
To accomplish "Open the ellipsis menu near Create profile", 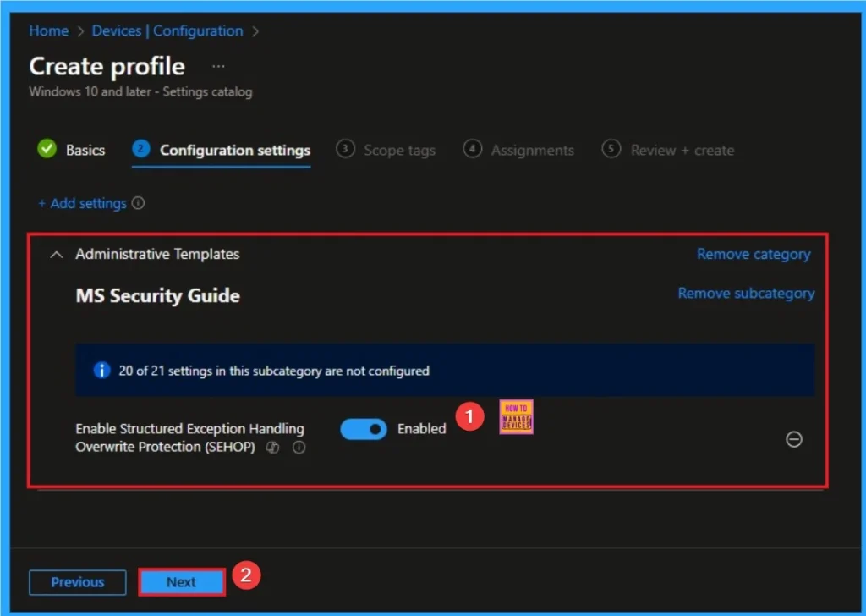I will 218,66.
